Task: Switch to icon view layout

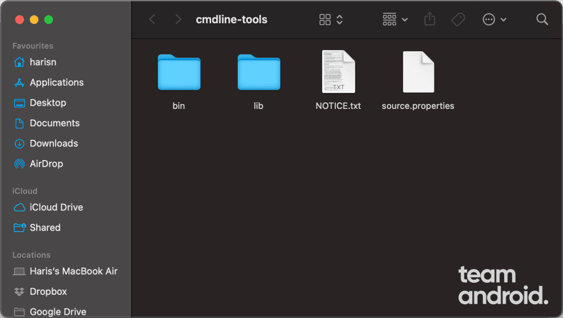Action: (x=325, y=19)
